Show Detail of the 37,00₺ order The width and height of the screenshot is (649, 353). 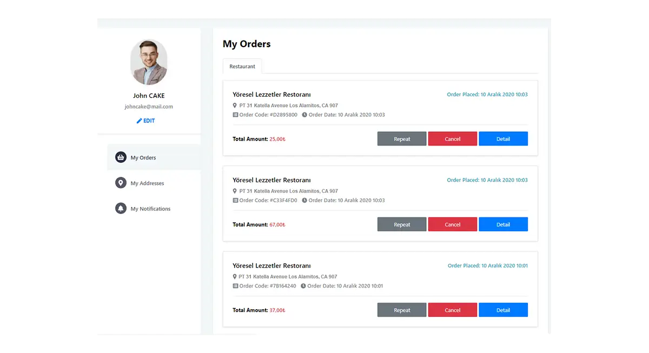503,310
